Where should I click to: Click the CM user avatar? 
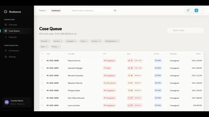[x=7, y=102]
